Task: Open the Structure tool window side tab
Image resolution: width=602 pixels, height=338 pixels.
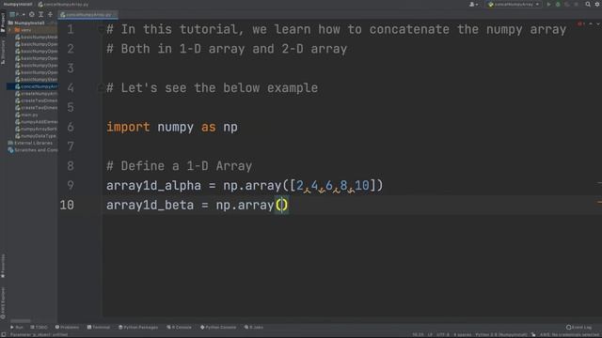Action: (3, 53)
